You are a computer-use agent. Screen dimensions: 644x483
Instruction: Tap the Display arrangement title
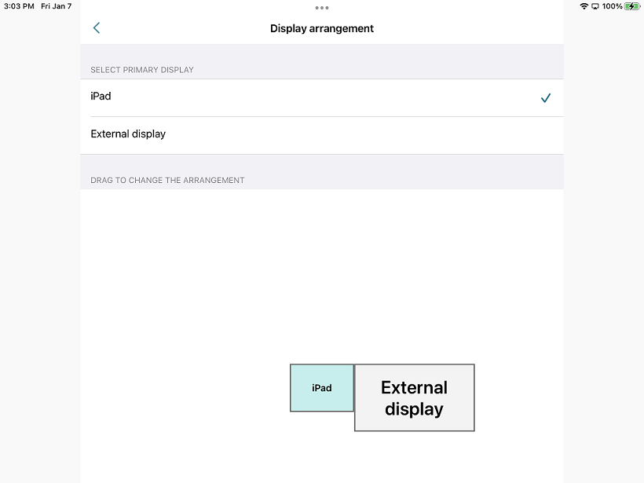click(322, 28)
